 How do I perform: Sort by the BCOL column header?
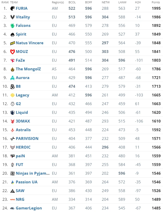(72, 2)
